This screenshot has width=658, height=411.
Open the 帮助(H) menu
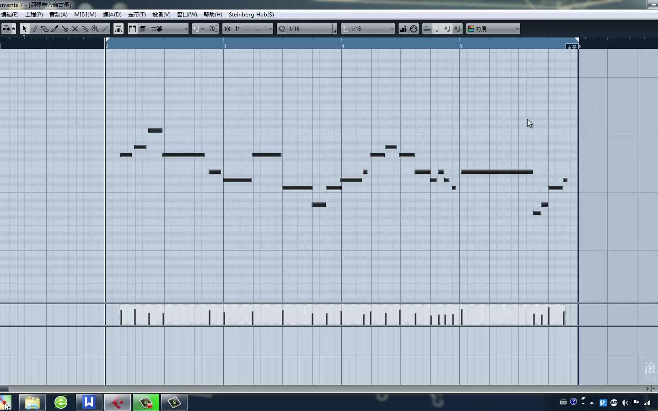coord(213,15)
